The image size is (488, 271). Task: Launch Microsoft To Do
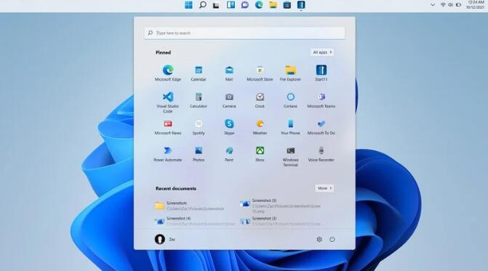tap(321, 127)
